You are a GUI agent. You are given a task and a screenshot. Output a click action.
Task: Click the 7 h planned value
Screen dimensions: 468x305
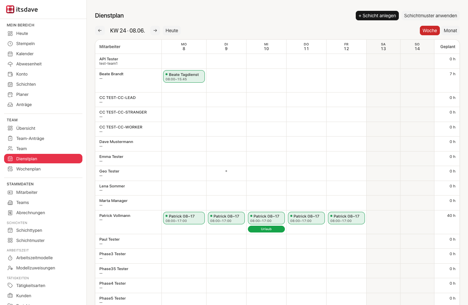(452, 74)
